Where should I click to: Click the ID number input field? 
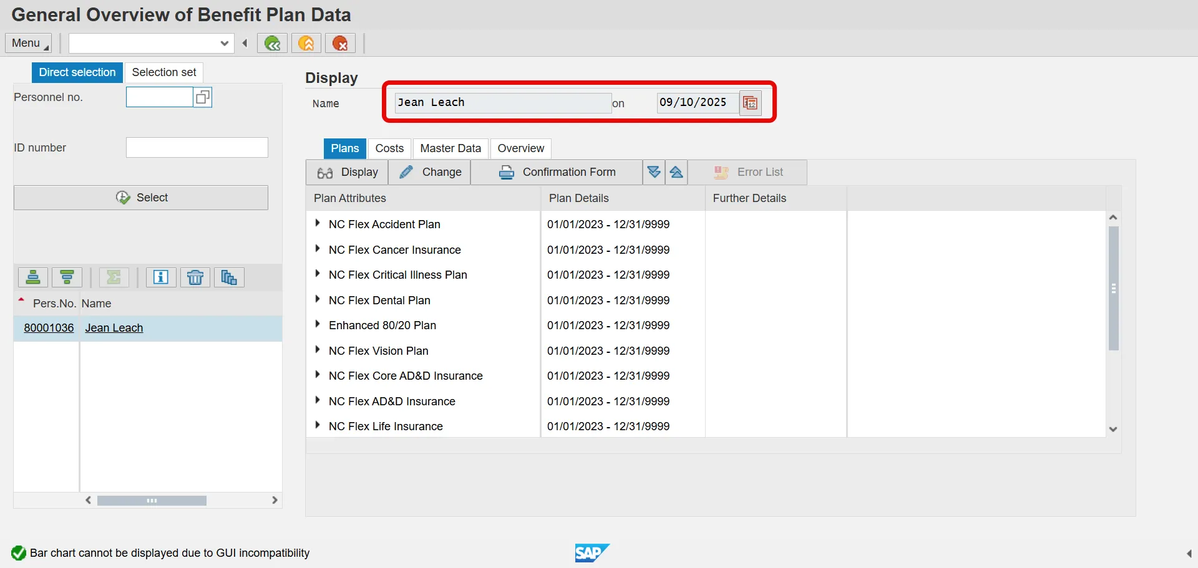coord(197,148)
